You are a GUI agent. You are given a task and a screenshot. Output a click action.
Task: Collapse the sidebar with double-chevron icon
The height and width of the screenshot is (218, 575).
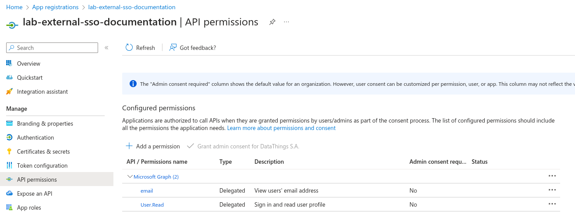click(x=106, y=48)
